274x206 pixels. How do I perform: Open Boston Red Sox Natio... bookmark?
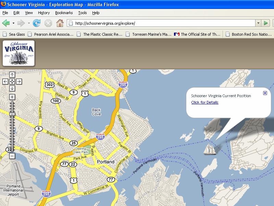point(249,34)
